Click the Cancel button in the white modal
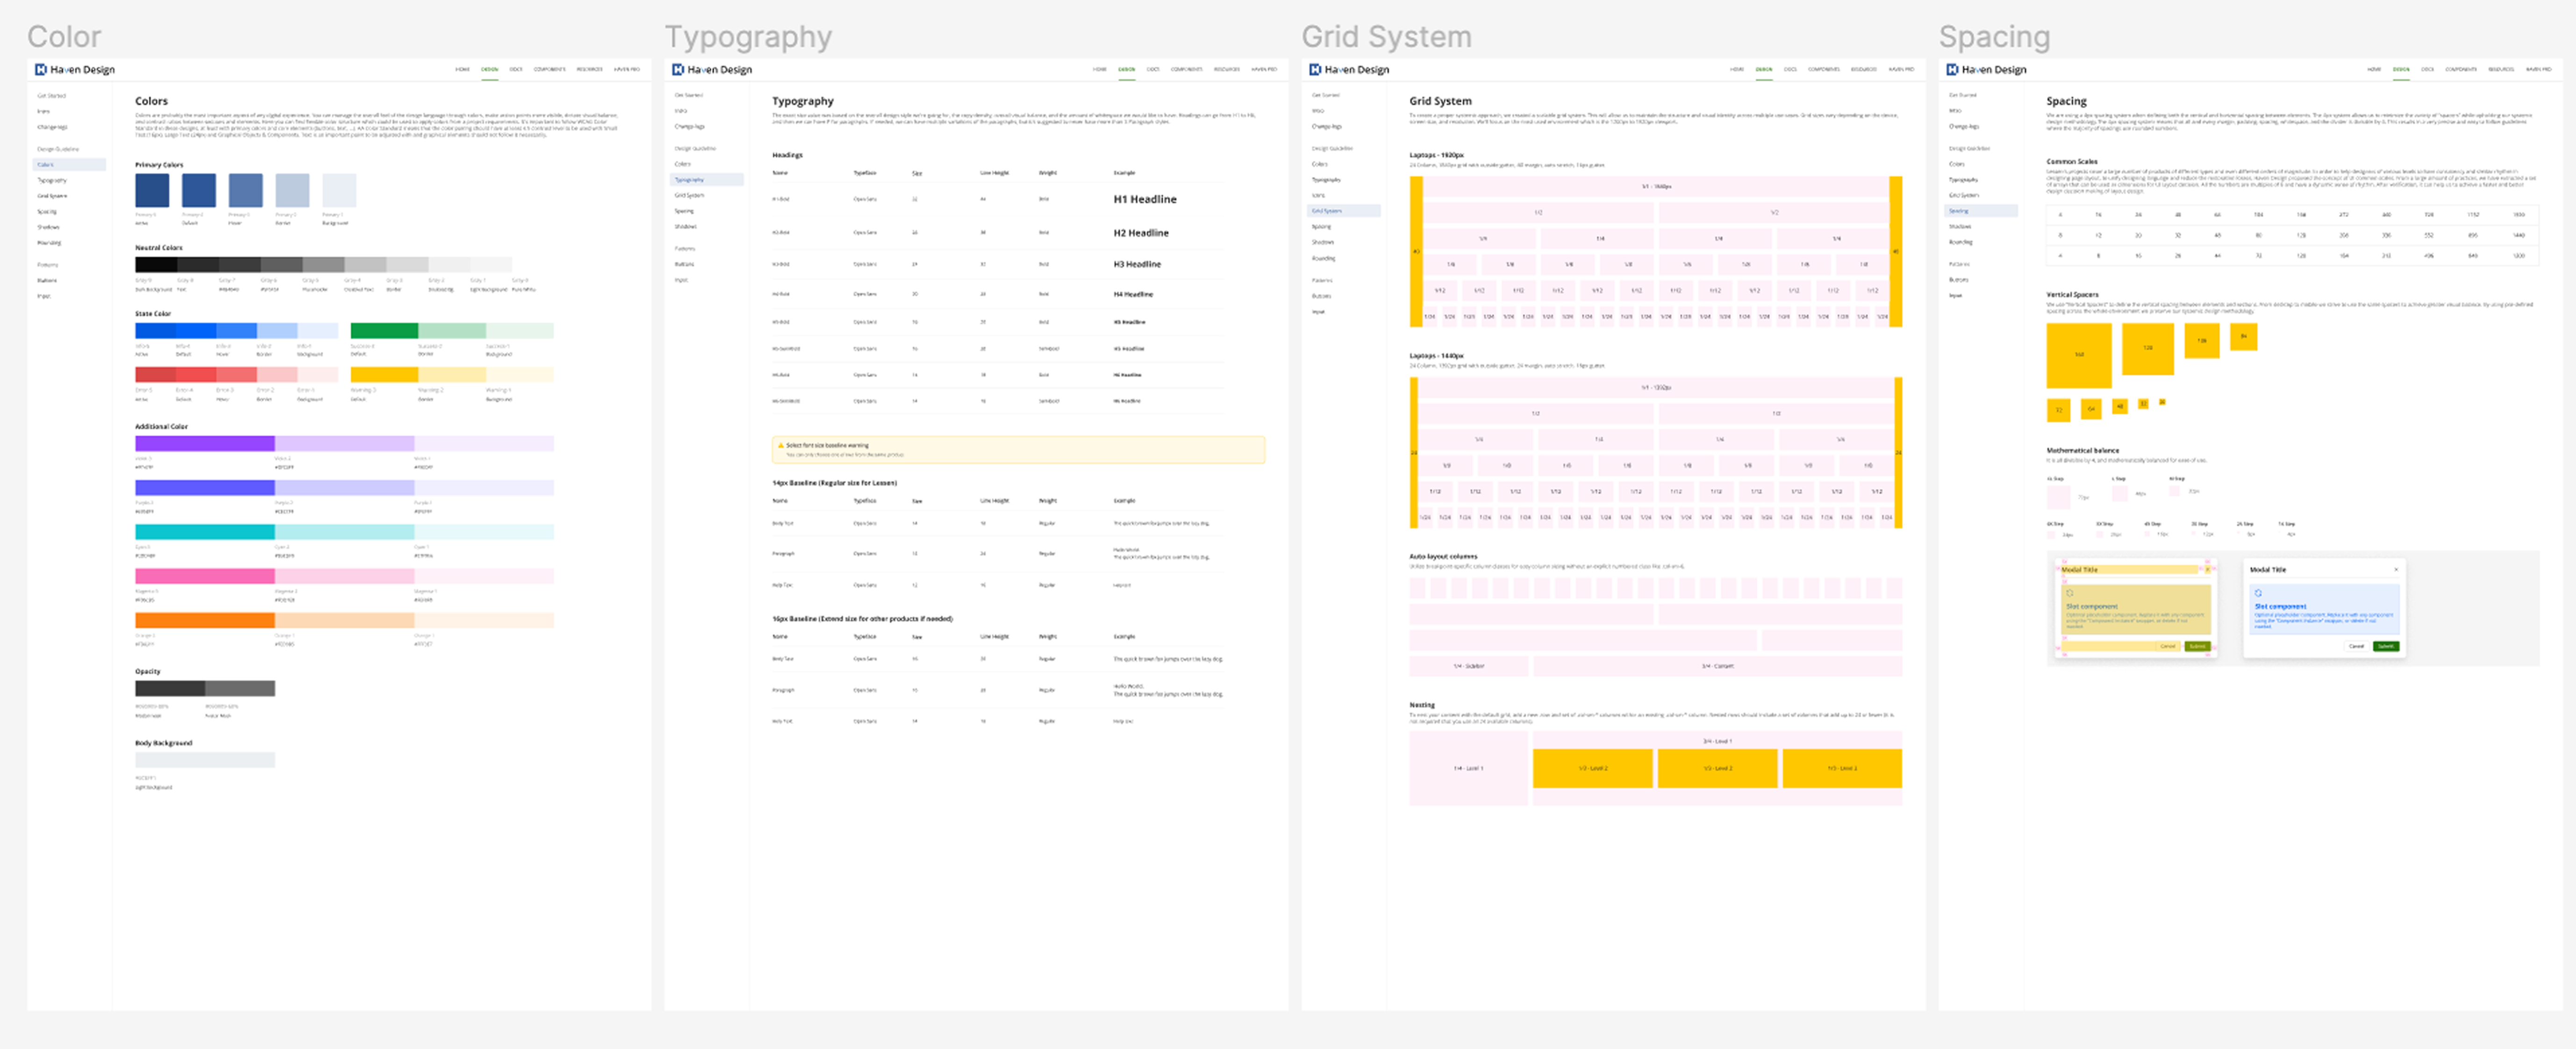The width and height of the screenshot is (2576, 1049). (2356, 646)
